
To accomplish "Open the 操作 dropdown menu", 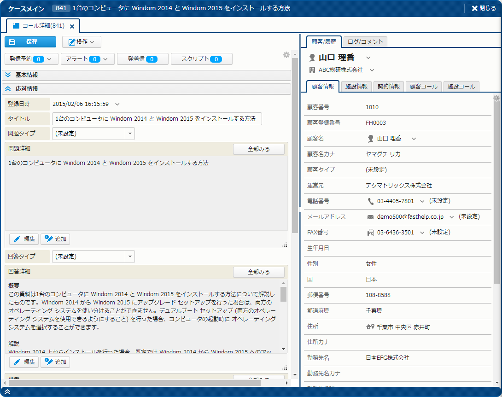I will tap(82, 42).
